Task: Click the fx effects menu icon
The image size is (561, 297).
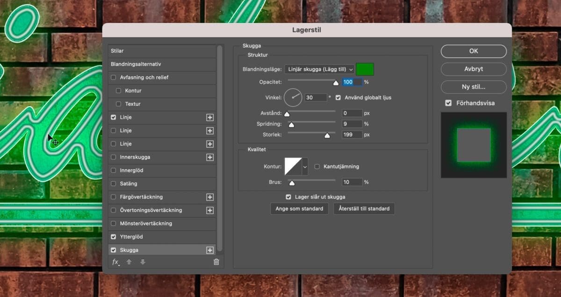Action: (x=115, y=262)
